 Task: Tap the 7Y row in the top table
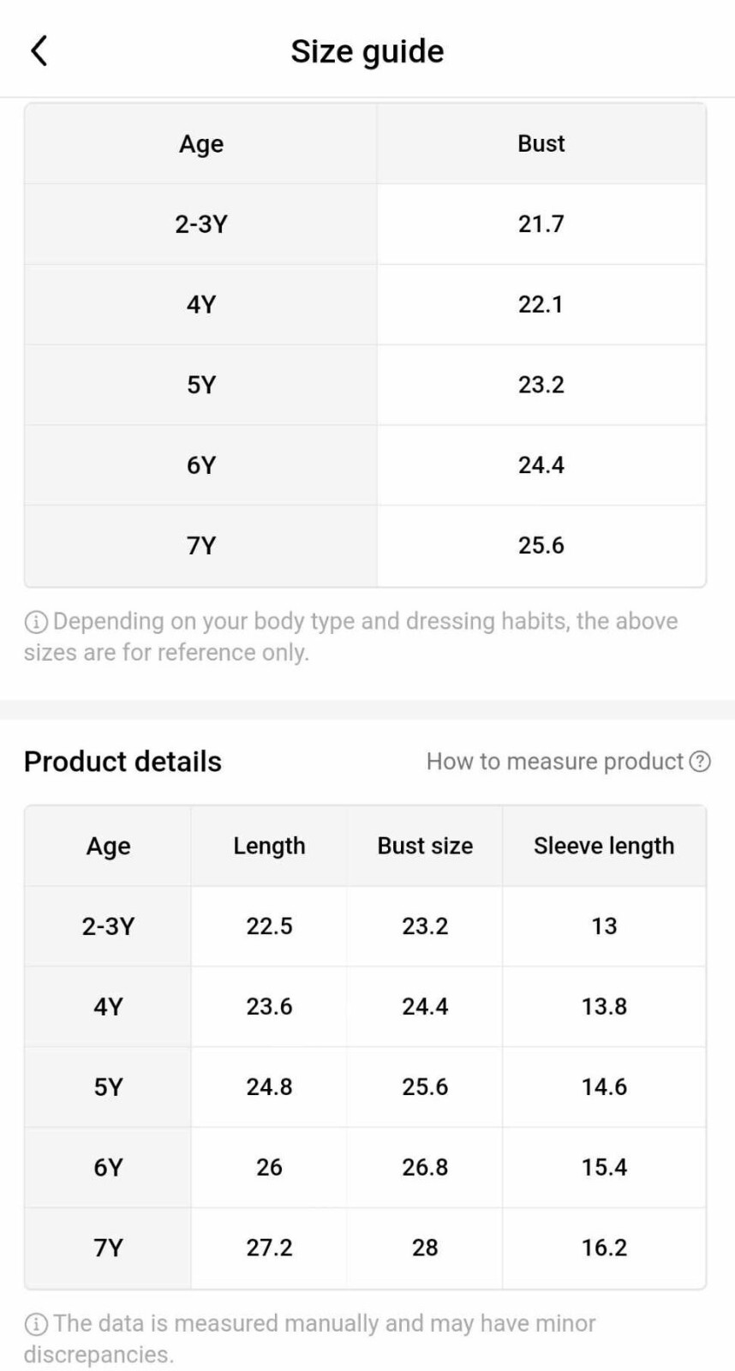(200, 545)
